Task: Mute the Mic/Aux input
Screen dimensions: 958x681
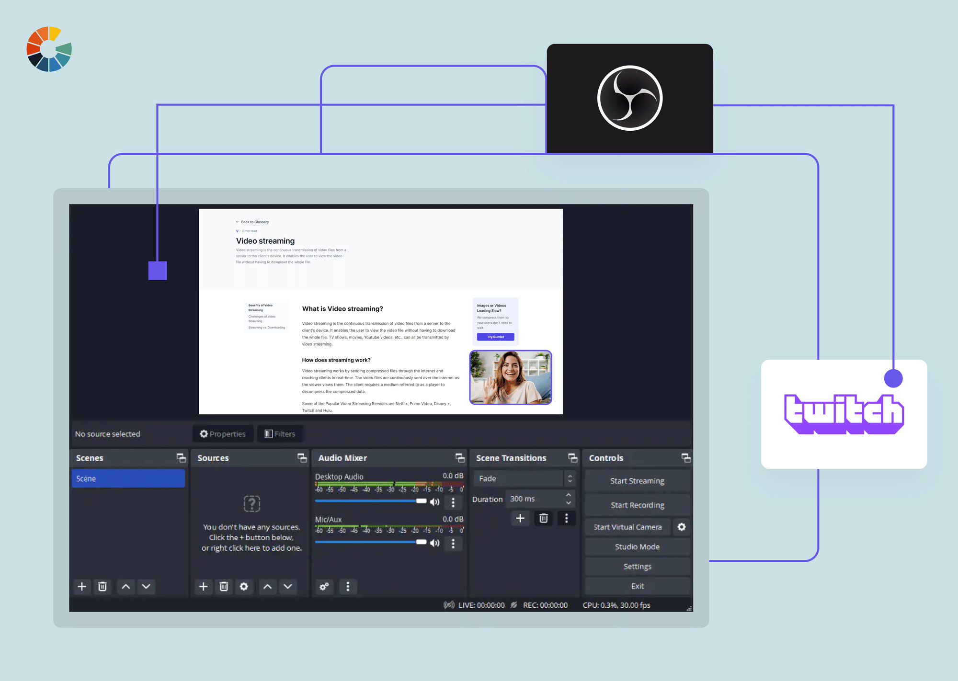Action: click(435, 543)
